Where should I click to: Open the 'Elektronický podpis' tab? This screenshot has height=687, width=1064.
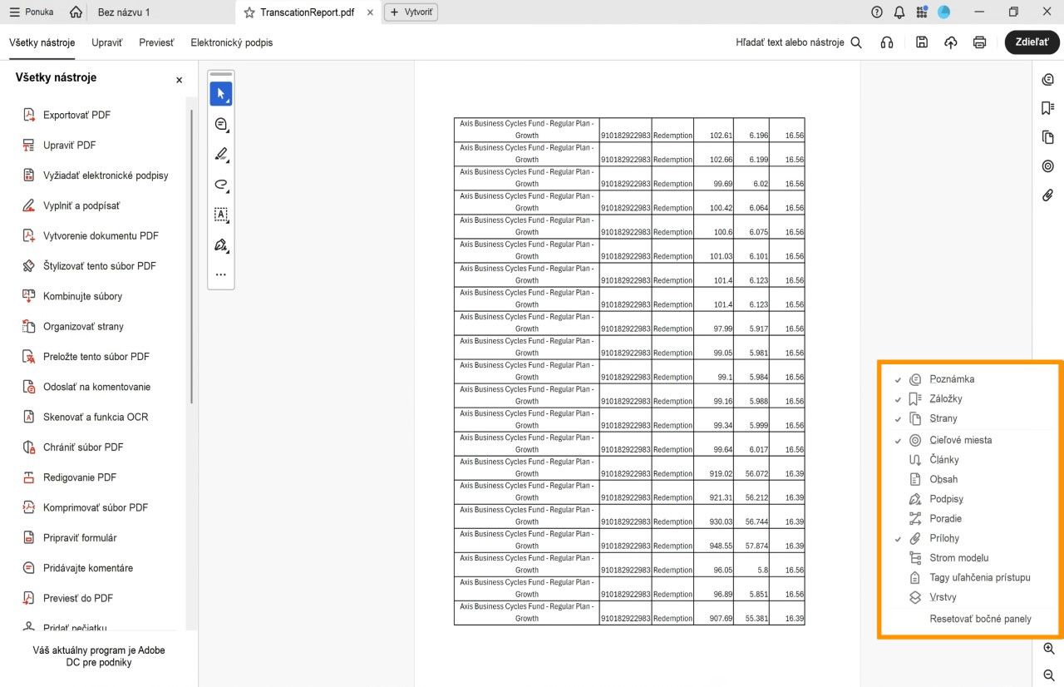tap(231, 42)
